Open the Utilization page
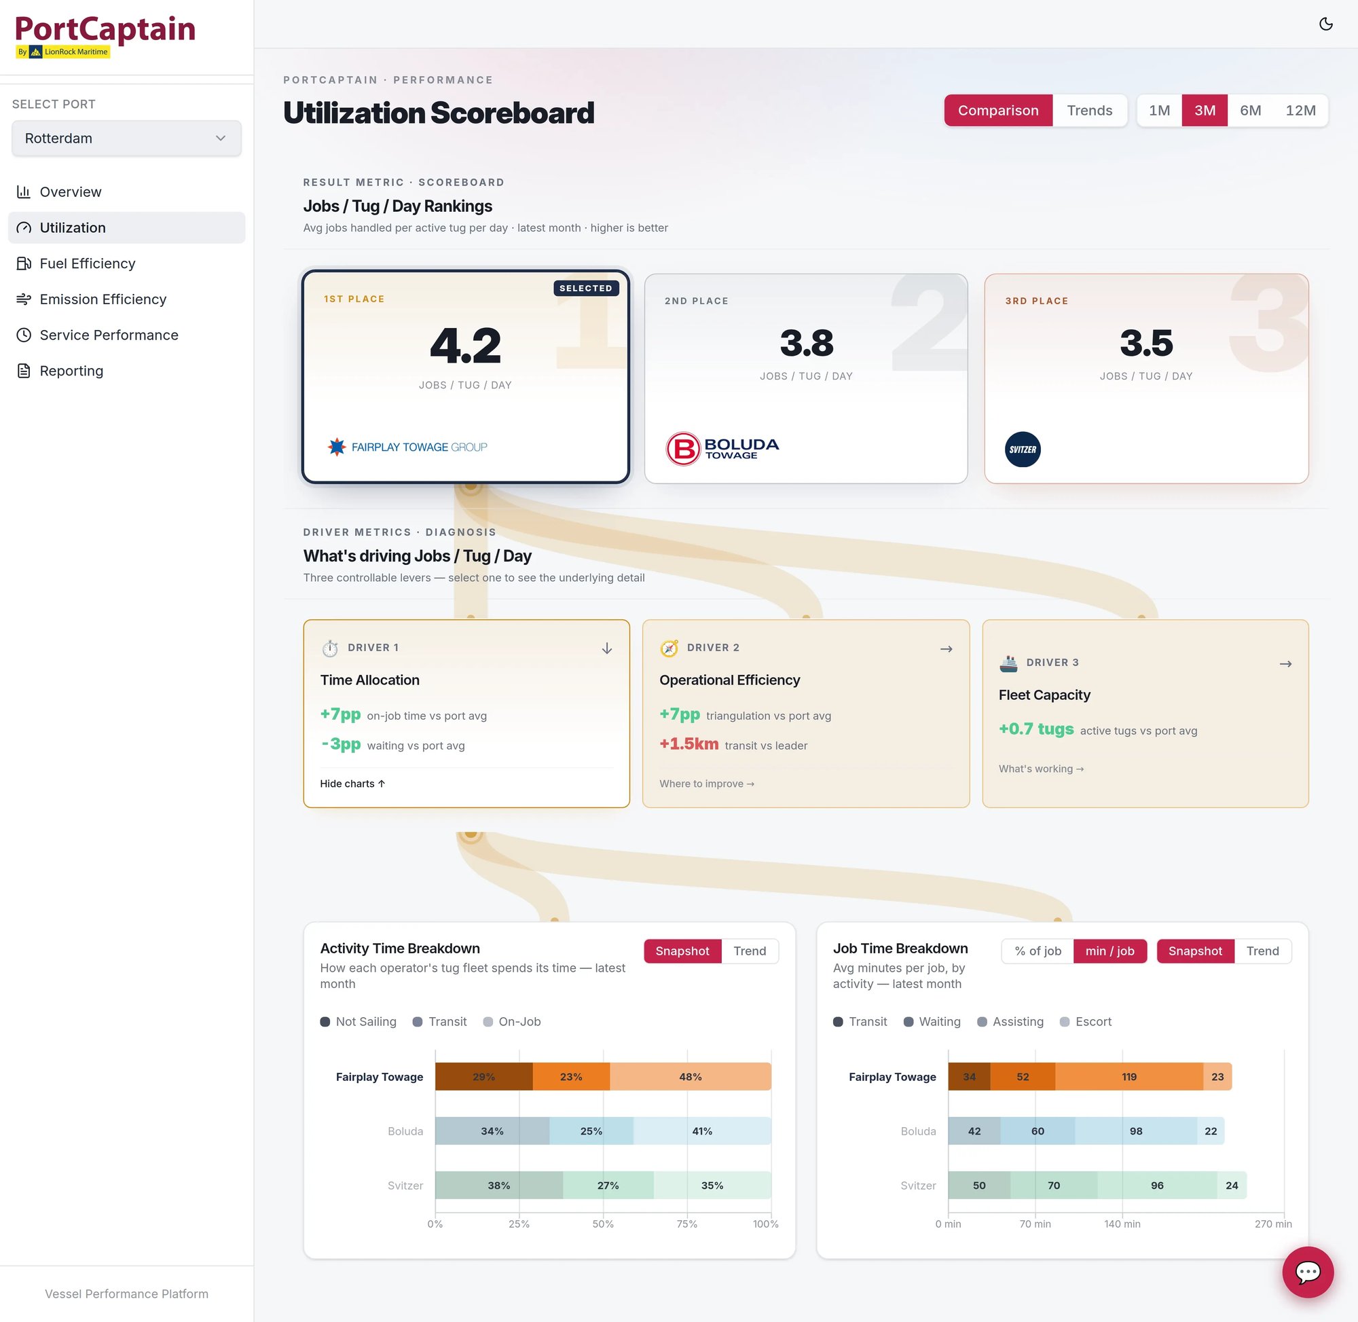Viewport: 1358px width, 1322px height. click(126, 227)
